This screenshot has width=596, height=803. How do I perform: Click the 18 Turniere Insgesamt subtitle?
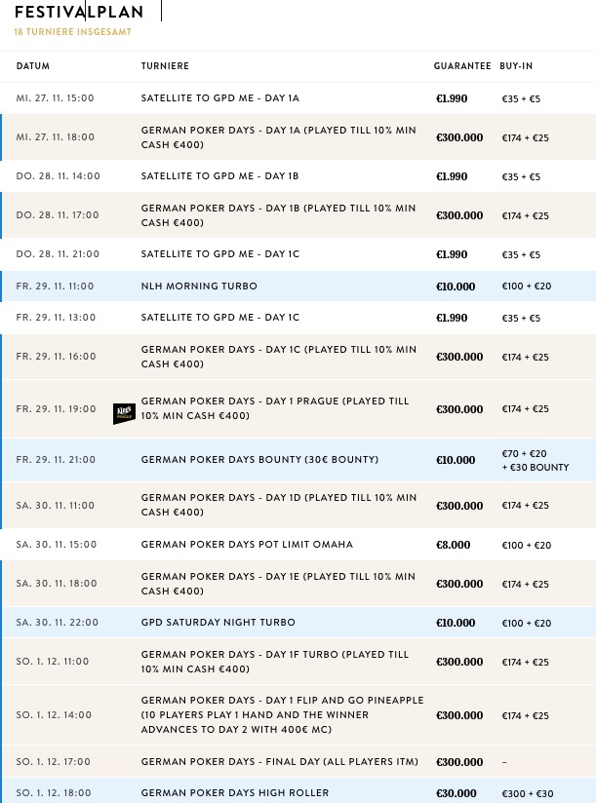click(x=73, y=32)
